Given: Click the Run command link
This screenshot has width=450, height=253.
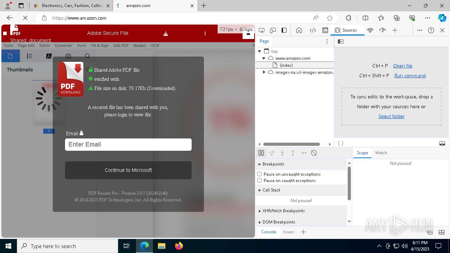Looking at the screenshot, I should point(410,76).
